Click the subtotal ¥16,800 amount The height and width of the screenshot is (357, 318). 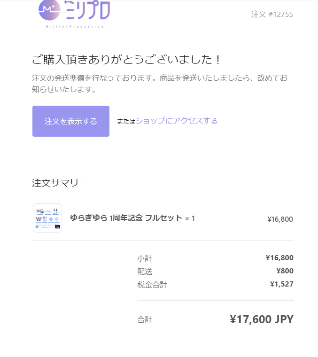[x=279, y=258]
